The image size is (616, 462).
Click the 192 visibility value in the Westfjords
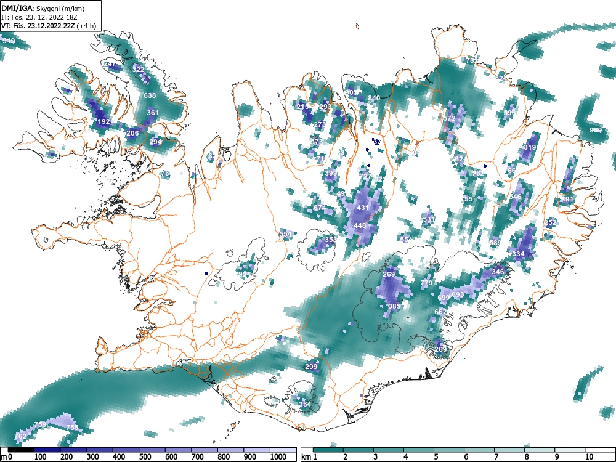[103, 121]
